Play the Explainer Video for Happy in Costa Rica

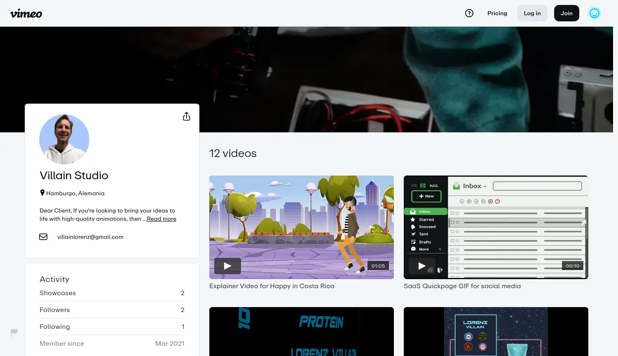pyautogui.click(x=227, y=266)
